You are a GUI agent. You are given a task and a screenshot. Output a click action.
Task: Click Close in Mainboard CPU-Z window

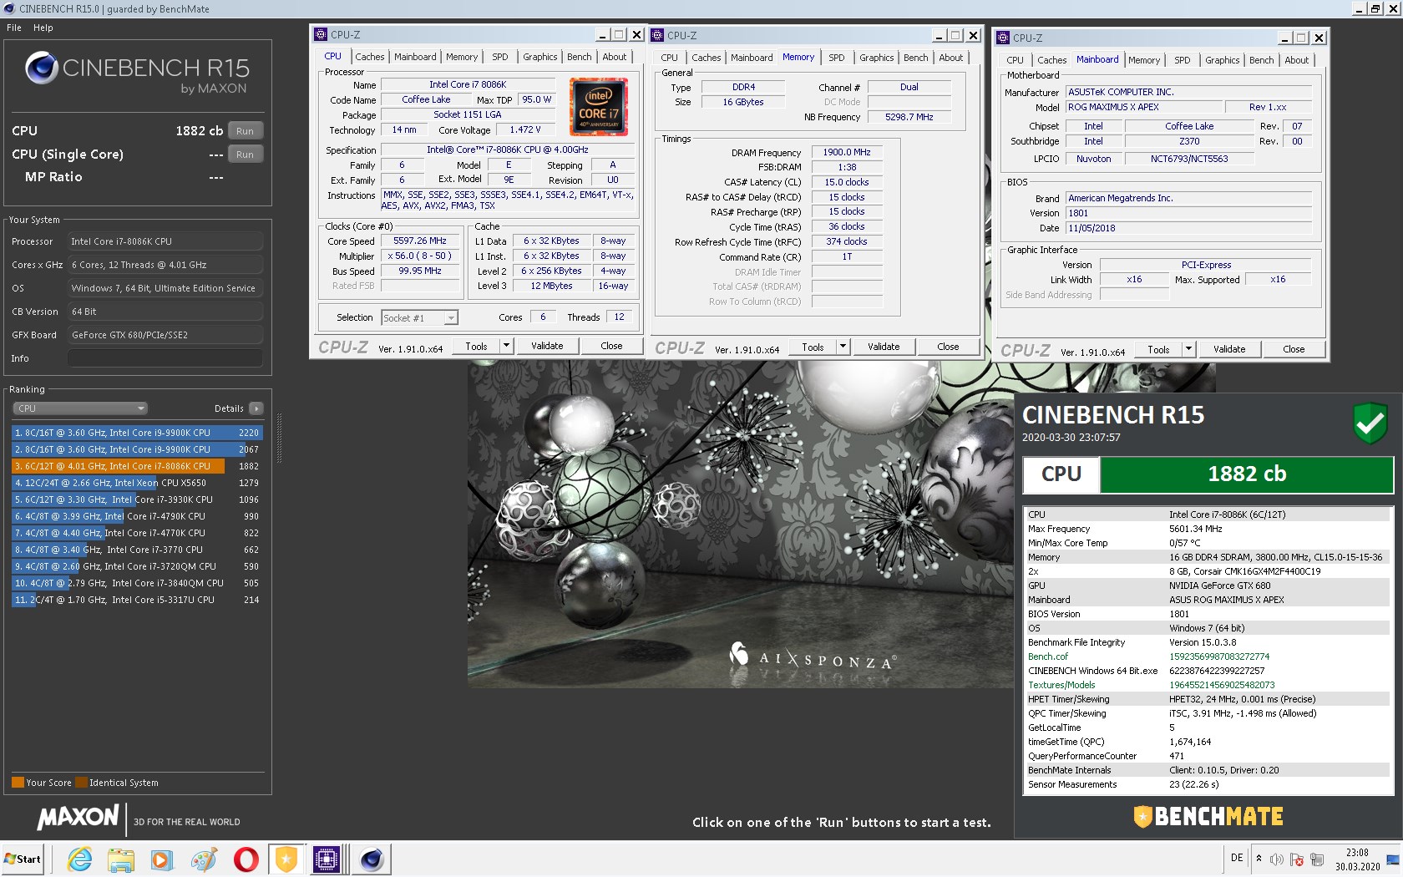pyautogui.click(x=1294, y=349)
